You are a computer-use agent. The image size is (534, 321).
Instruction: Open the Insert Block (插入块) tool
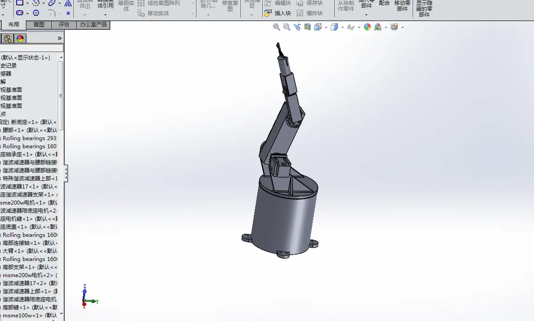(278, 13)
